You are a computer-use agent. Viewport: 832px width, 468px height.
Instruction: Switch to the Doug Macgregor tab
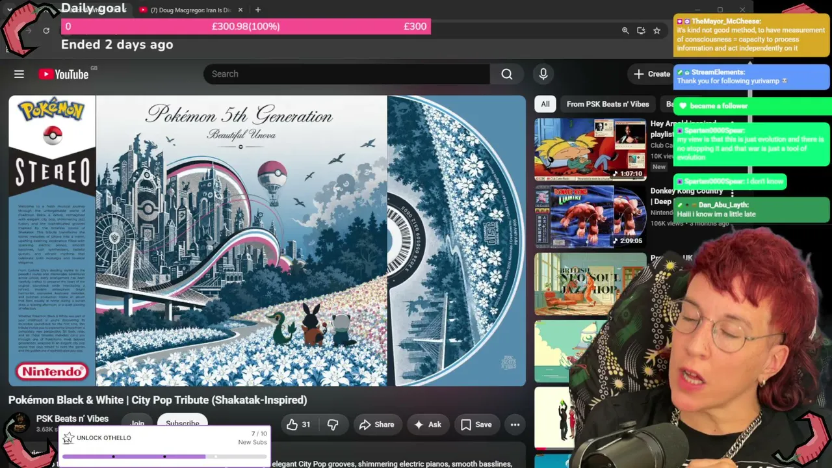190,10
